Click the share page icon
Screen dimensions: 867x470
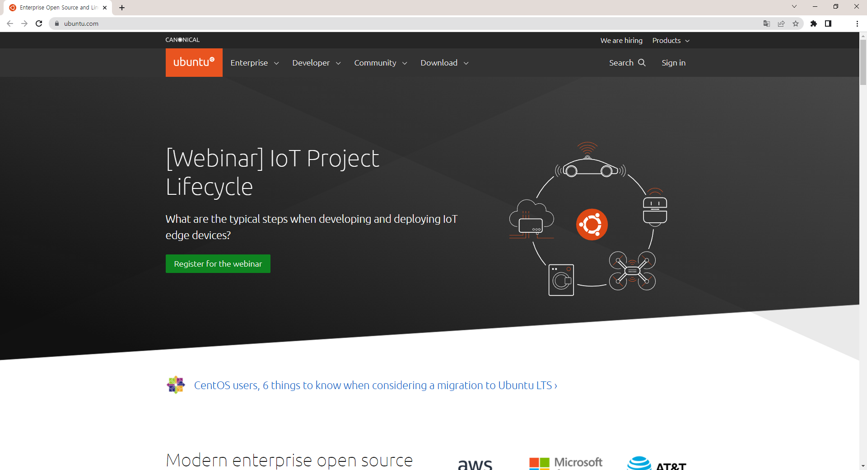pyautogui.click(x=781, y=23)
